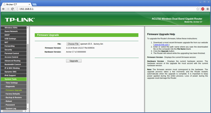Open Parental Control settings
Screen dimensions: 211x113
(14, 53)
